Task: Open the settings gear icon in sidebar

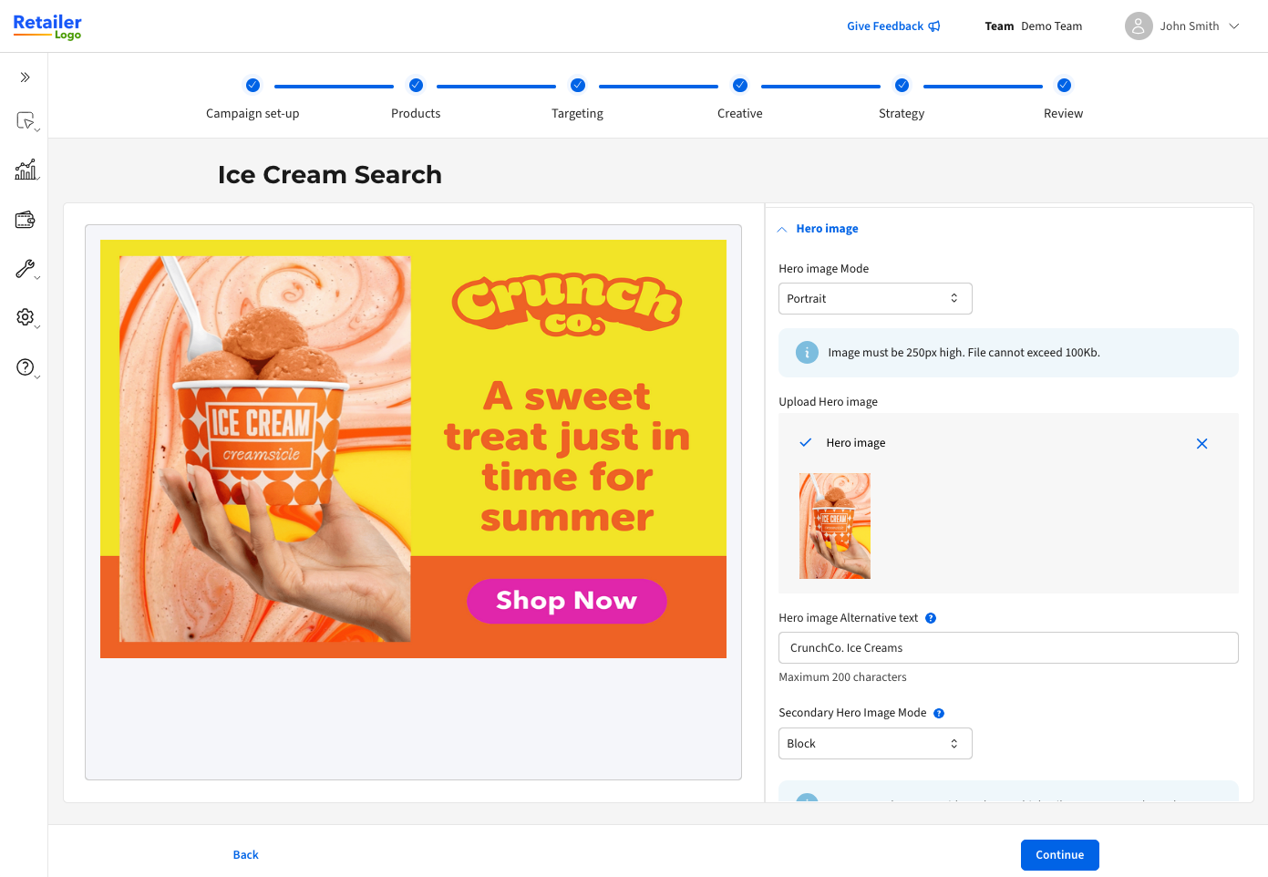Action: 26,317
